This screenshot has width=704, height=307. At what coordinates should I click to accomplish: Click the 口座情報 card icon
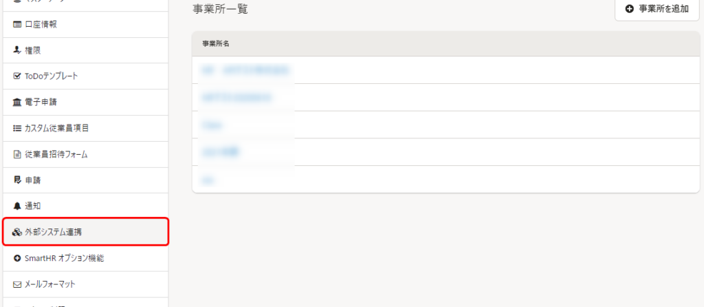click(17, 25)
